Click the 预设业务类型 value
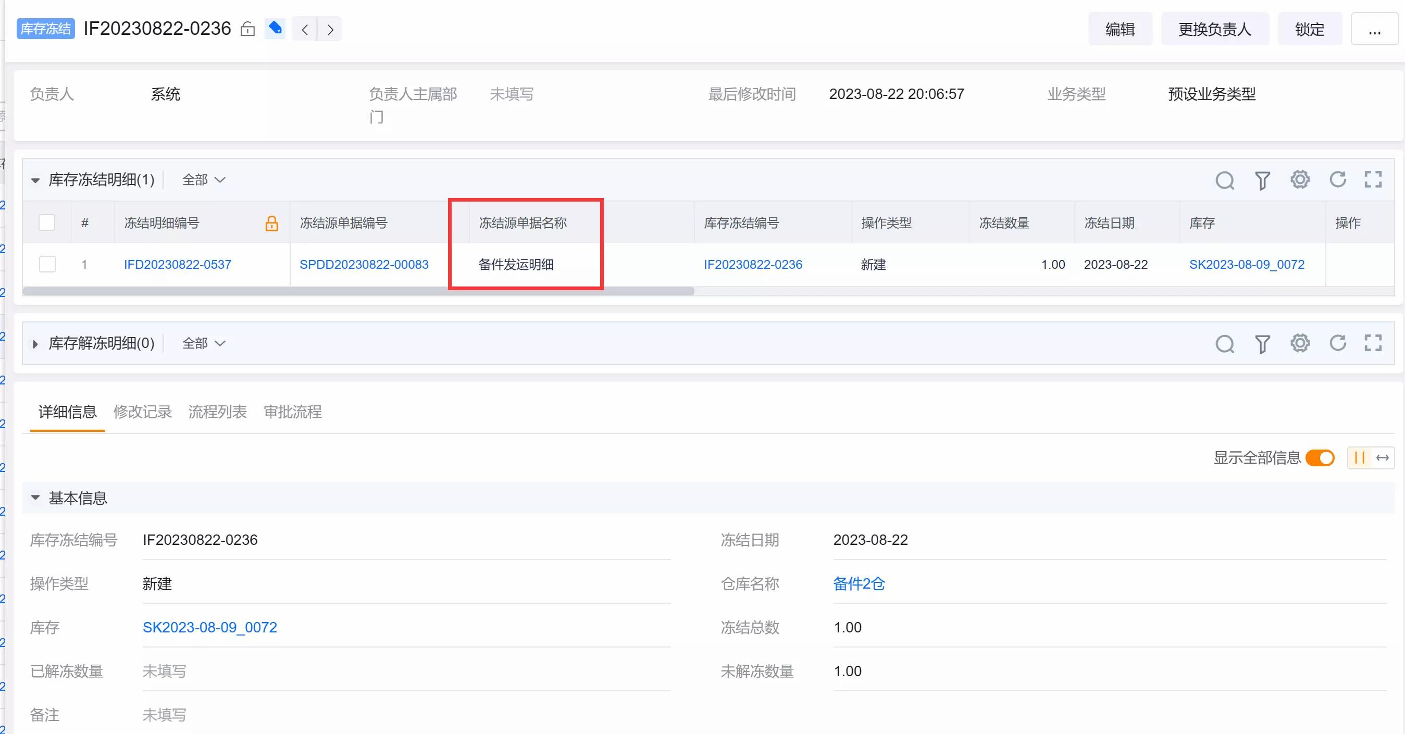 pos(1212,94)
